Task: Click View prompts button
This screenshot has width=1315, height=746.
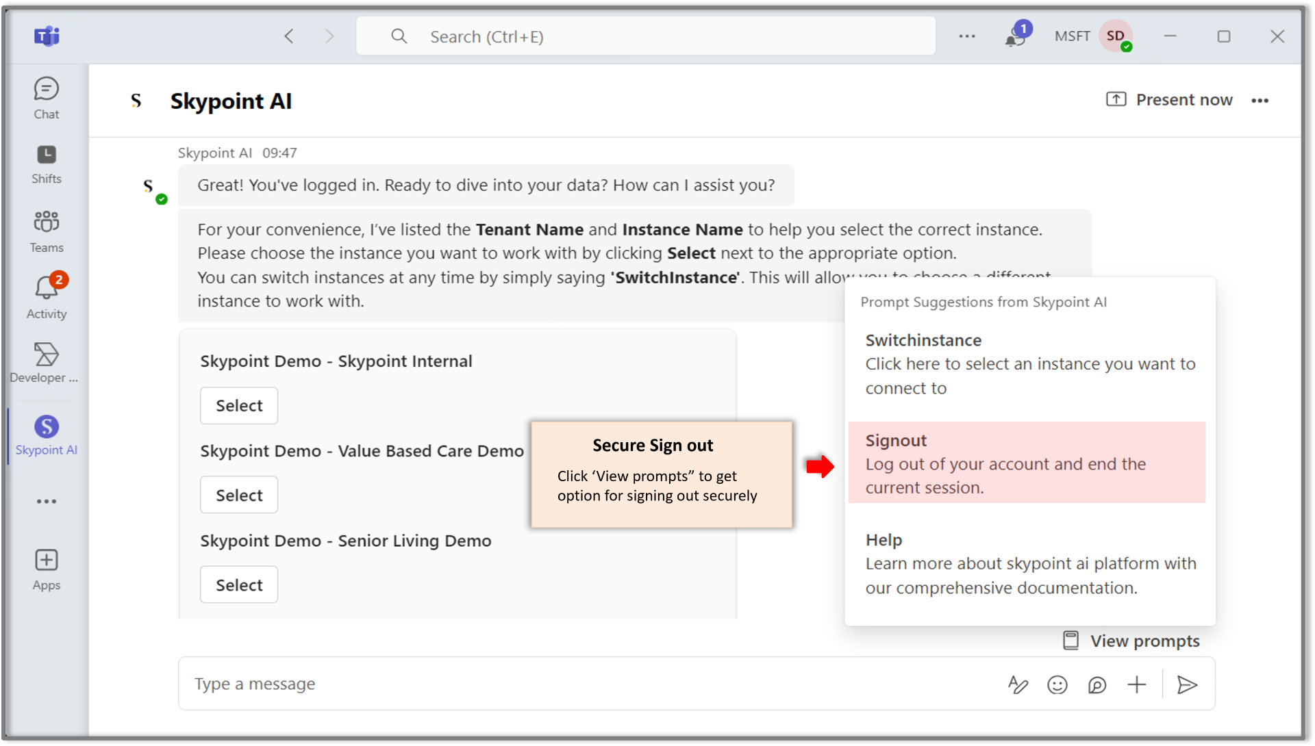Action: pyautogui.click(x=1131, y=641)
